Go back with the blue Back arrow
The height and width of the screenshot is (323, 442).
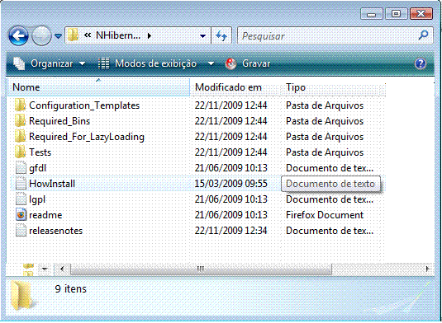tap(19, 35)
